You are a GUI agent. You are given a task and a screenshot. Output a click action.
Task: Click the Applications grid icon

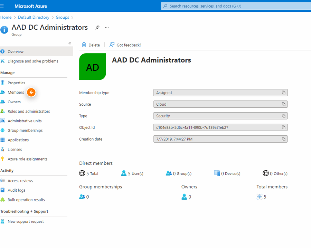click(x=2, y=140)
